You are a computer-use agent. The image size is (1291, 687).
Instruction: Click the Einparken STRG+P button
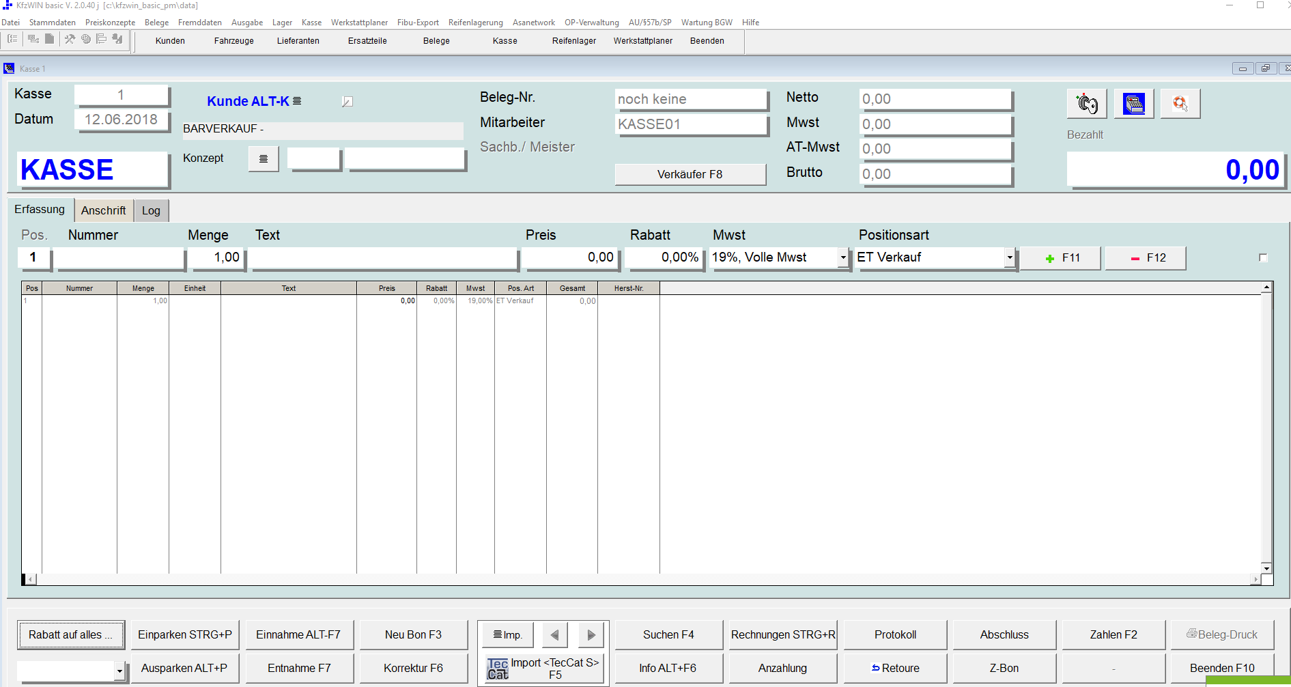tap(185, 635)
